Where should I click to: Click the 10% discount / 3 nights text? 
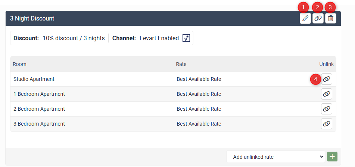tap(74, 38)
